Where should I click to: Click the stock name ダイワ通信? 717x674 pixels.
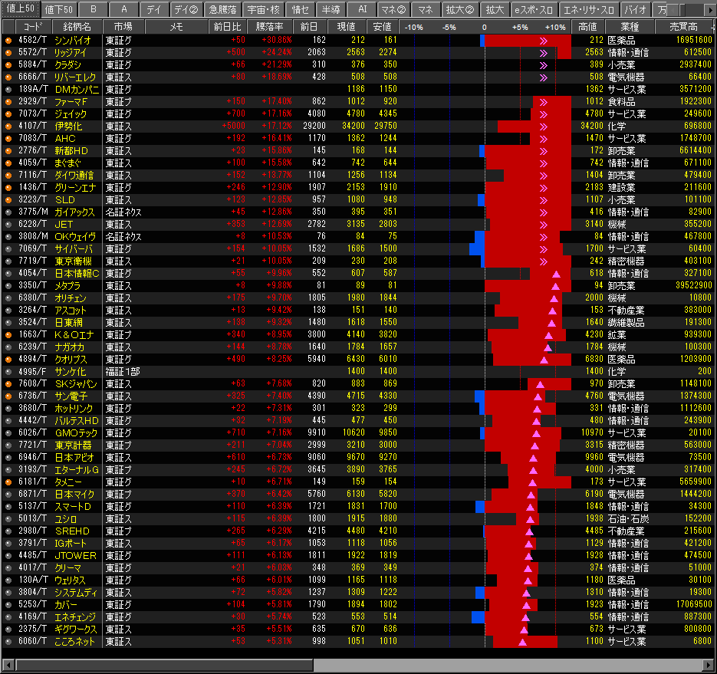click(74, 176)
